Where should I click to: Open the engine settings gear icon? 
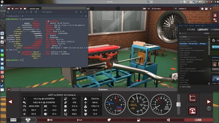click(202, 9)
